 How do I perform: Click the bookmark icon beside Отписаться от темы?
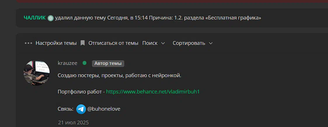pyautogui.click(x=83, y=43)
